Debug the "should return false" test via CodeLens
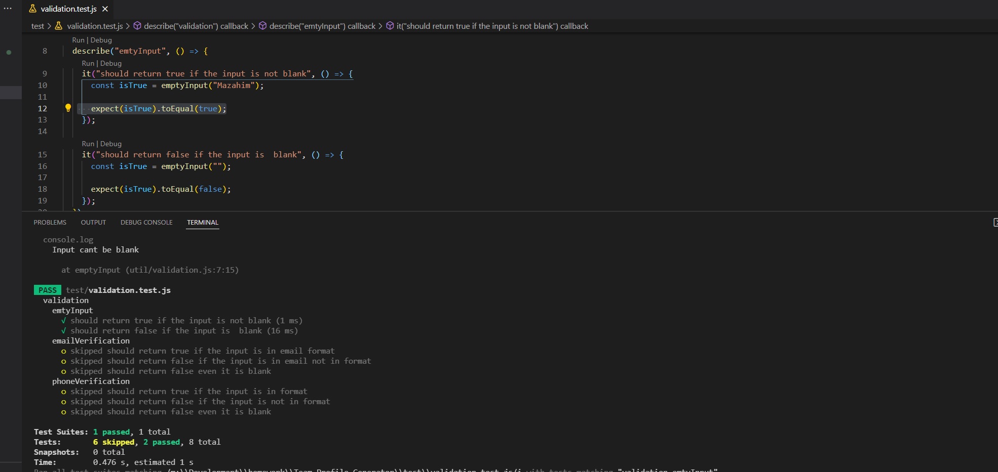Image resolution: width=998 pixels, height=472 pixels. [111, 144]
